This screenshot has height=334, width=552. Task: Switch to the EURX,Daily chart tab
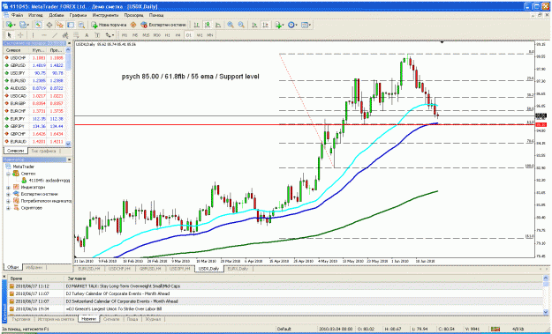click(238, 268)
